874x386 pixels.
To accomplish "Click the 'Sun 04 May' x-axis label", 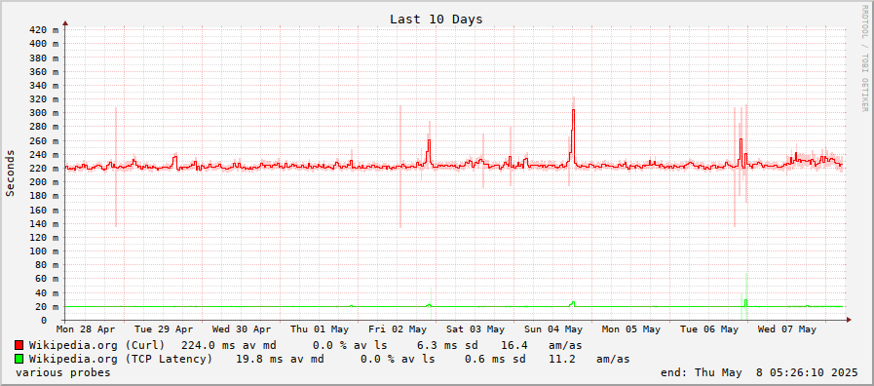I will [x=553, y=329].
